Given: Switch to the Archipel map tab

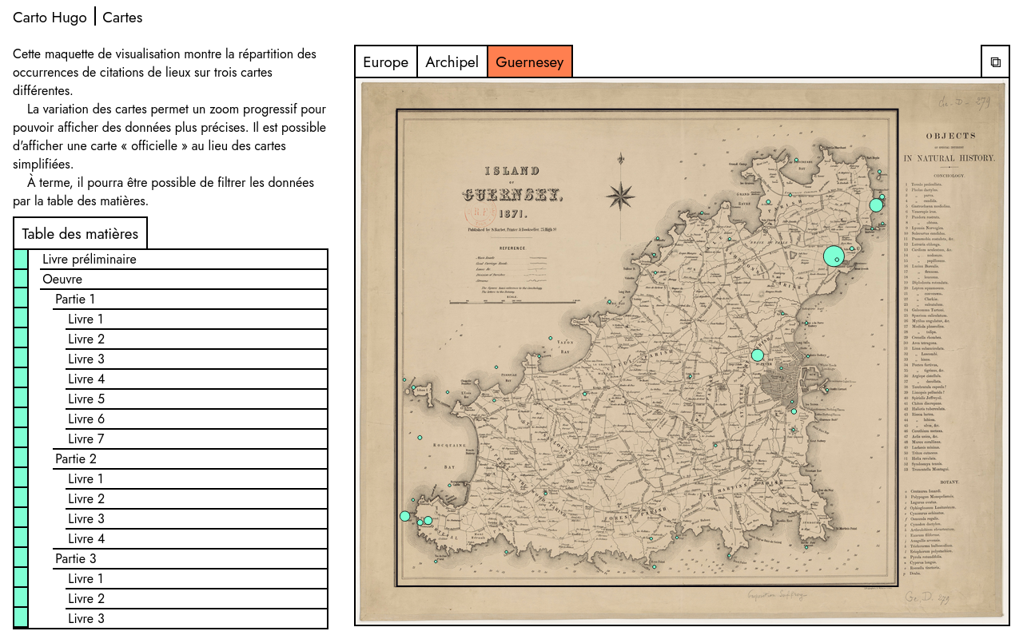Looking at the screenshot, I should point(452,62).
